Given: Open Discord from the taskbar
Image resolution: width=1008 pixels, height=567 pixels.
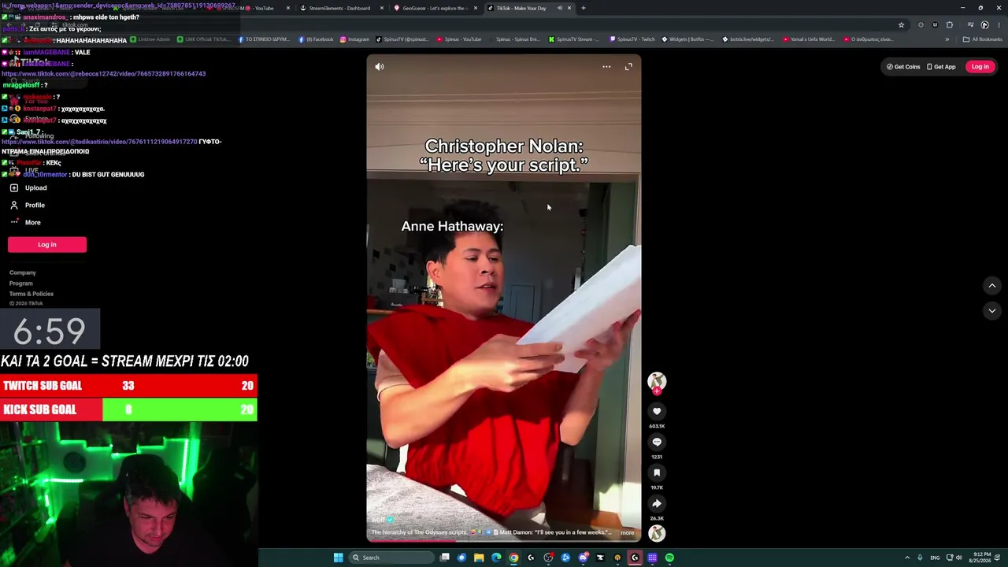Looking at the screenshot, I should (x=583, y=558).
